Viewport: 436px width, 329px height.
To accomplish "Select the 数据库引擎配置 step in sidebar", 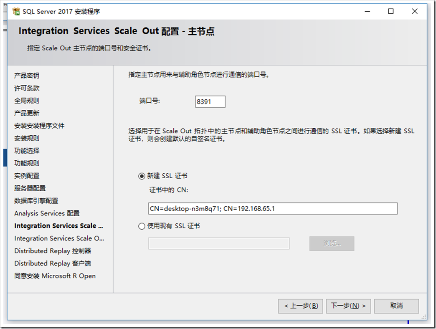I will coord(36,201).
